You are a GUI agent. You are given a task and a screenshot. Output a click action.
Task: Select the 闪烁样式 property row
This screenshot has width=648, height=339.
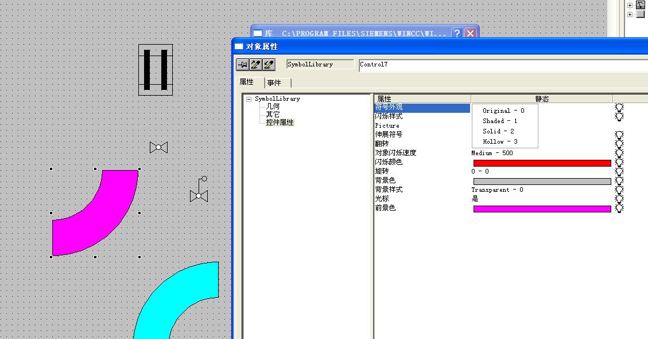(x=422, y=117)
